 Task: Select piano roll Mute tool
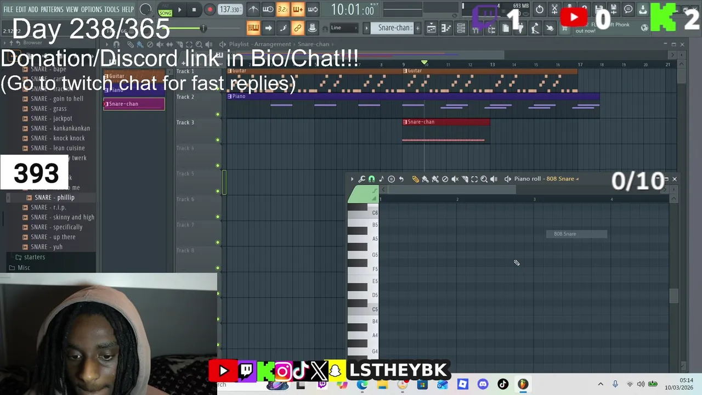[x=455, y=179]
